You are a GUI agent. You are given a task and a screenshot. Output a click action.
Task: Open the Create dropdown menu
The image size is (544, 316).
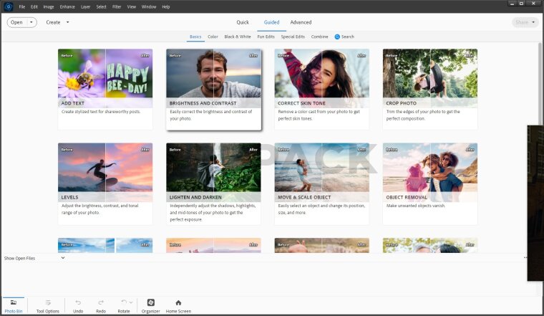click(58, 22)
